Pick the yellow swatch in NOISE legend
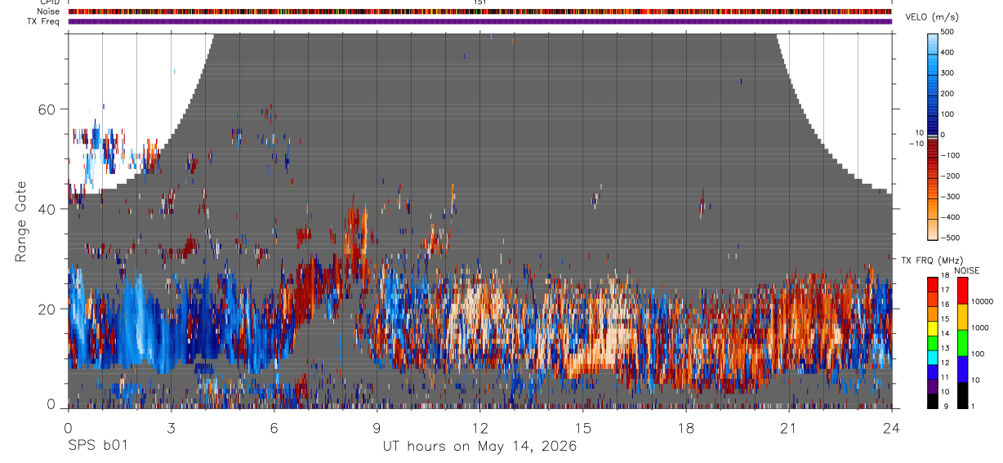This screenshot has width=1003, height=463. coord(962,317)
